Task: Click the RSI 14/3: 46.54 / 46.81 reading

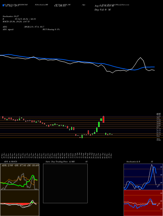Action: click(x=19, y=19)
